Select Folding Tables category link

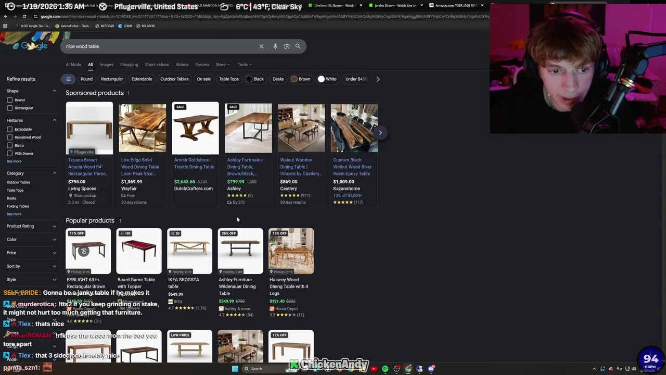click(18, 206)
